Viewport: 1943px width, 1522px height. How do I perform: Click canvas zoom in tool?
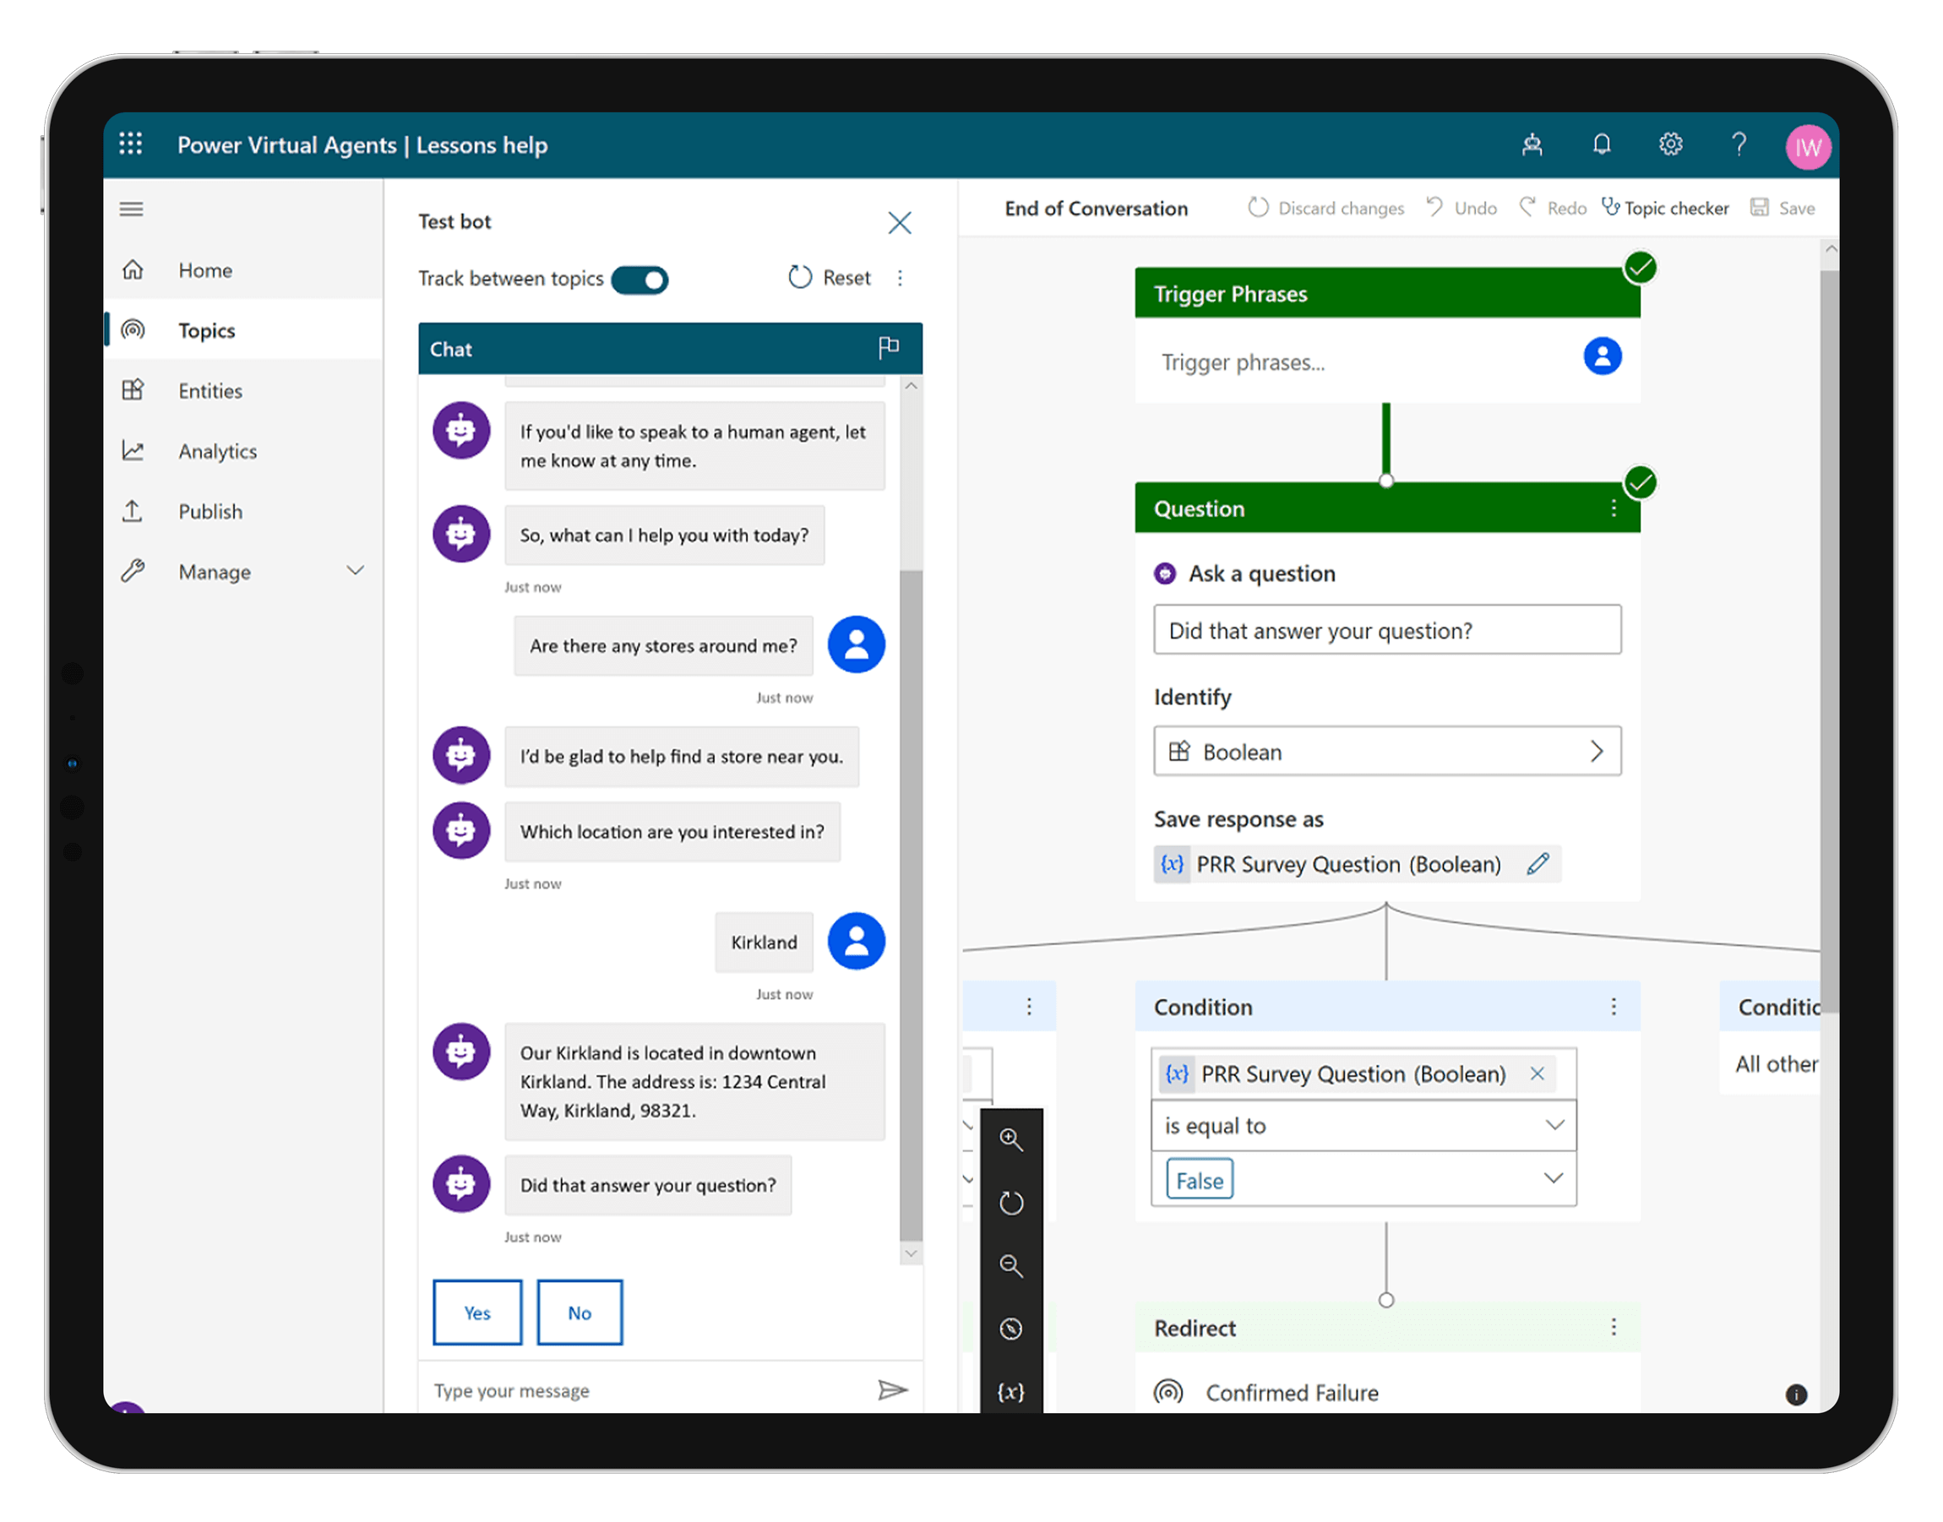[x=1010, y=1139]
